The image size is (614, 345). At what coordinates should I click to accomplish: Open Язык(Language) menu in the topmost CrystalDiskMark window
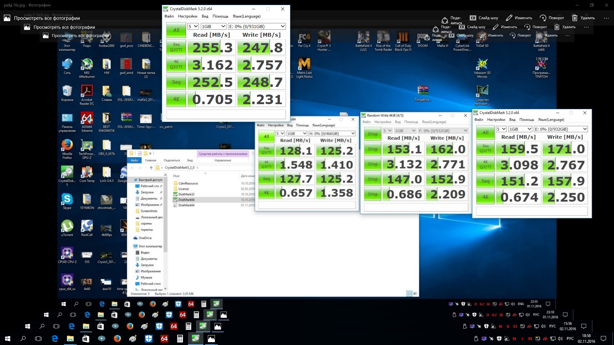246,16
